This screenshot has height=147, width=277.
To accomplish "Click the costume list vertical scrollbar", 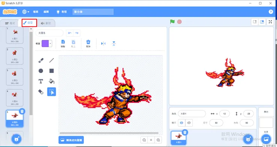I will tap(31, 73).
